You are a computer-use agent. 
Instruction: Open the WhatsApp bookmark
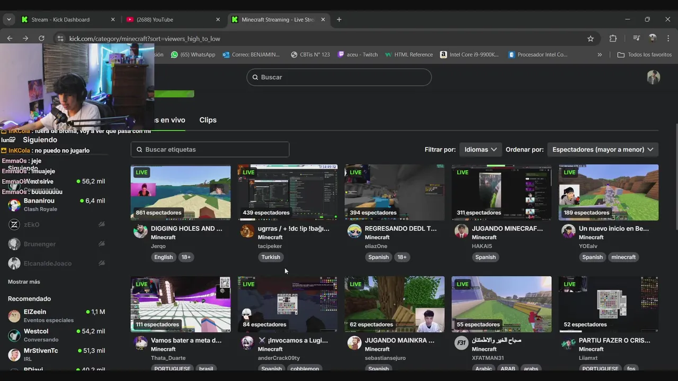click(x=193, y=55)
